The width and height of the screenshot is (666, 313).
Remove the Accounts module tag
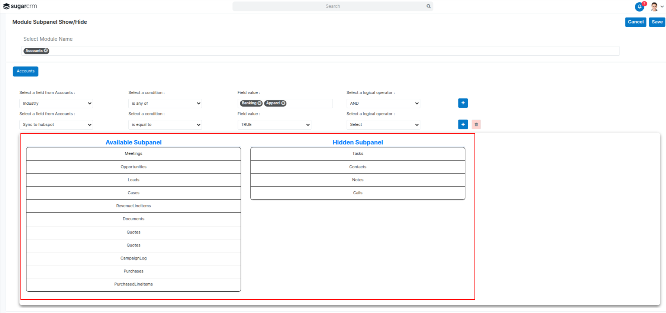click(x=46, y=51)
